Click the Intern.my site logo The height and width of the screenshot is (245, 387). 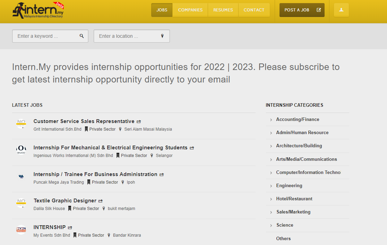(38, 10)
